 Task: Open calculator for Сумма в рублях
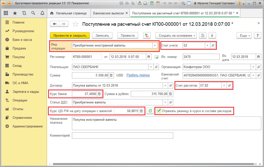coord(170,94)
